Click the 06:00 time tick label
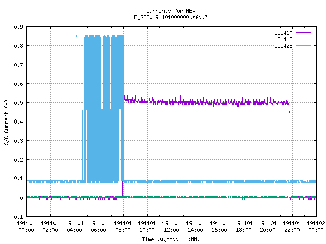Viewport: 326px width, 244px height. (98, 230)
